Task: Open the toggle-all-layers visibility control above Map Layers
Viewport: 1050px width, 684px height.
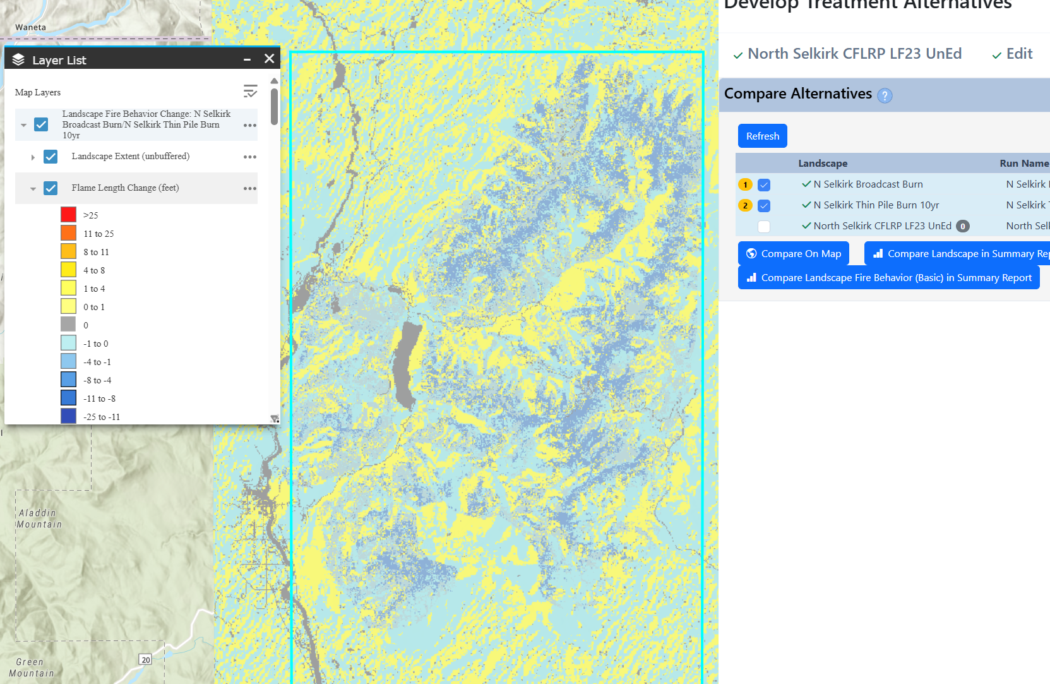Action: (251, 92)
